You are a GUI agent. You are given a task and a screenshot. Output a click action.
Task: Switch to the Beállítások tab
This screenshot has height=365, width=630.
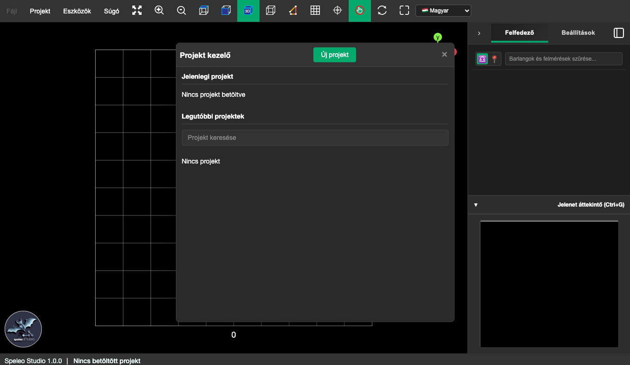(x=578, y=33)
